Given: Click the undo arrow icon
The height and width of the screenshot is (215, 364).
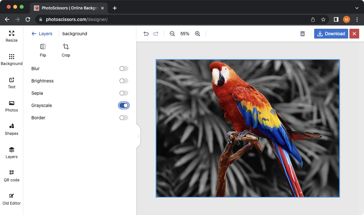Looking at the screenshot, I should (146, 34).
